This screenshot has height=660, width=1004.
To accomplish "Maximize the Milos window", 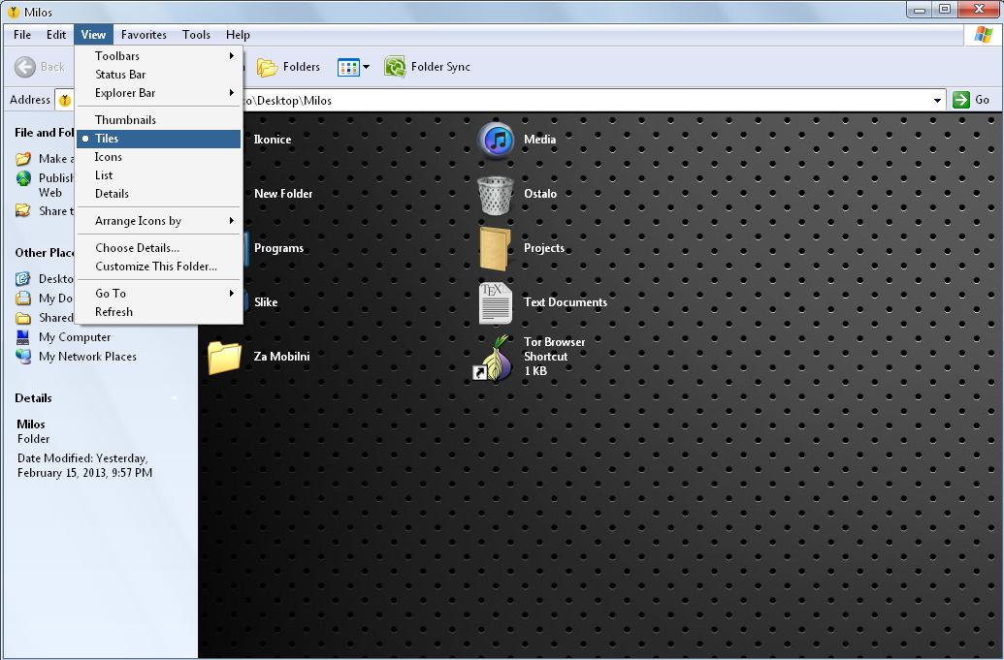I will coord(945,9).
